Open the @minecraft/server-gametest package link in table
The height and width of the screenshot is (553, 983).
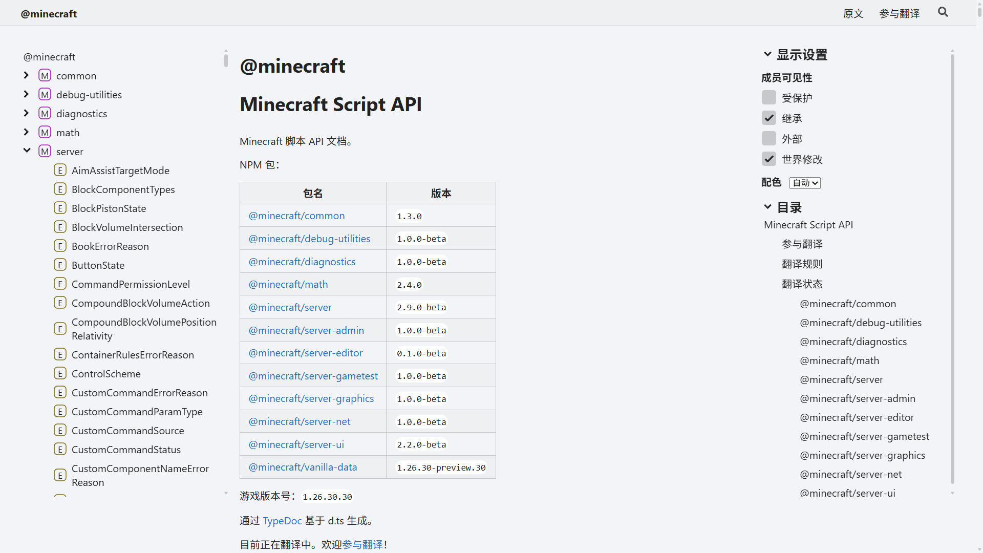coord(313,376)
